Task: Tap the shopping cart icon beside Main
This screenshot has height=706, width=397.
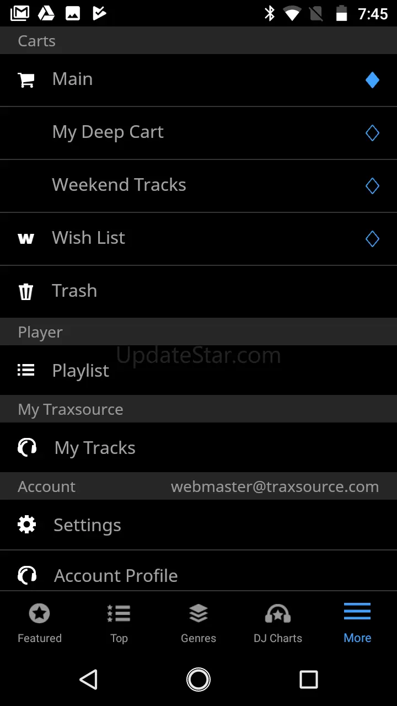Action: point(26,80)
